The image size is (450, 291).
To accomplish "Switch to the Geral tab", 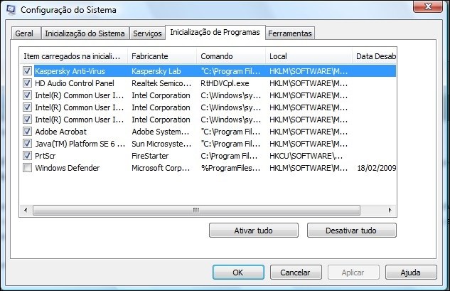I will (x=26, y=33).
